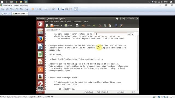Viewport: 175px width, 98px height.
Task: Toggle the VMware full screen mode icon
Action: 67,9
